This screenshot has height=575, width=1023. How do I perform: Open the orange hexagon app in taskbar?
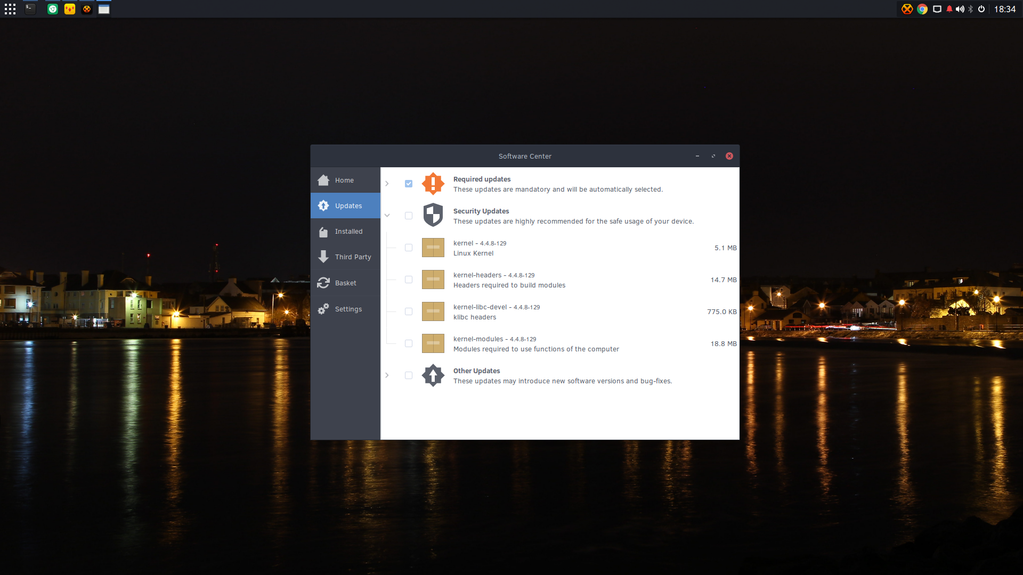click(87, 9)
